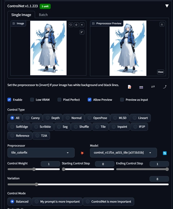
Task: Click the mirror webcam swap arrows icon
Action: (153, 87)
